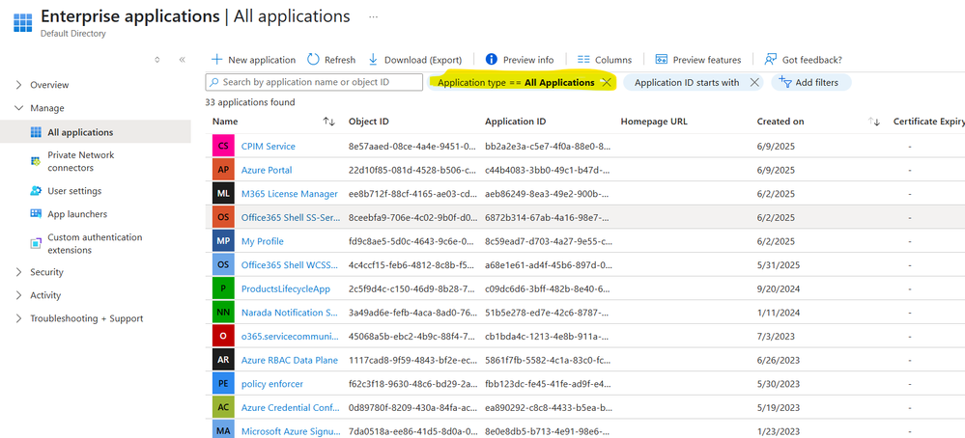Expand Troubleshooting + Support section
Image resolution: width=965 pixels, height=438 pixels.
coord(18,318)
